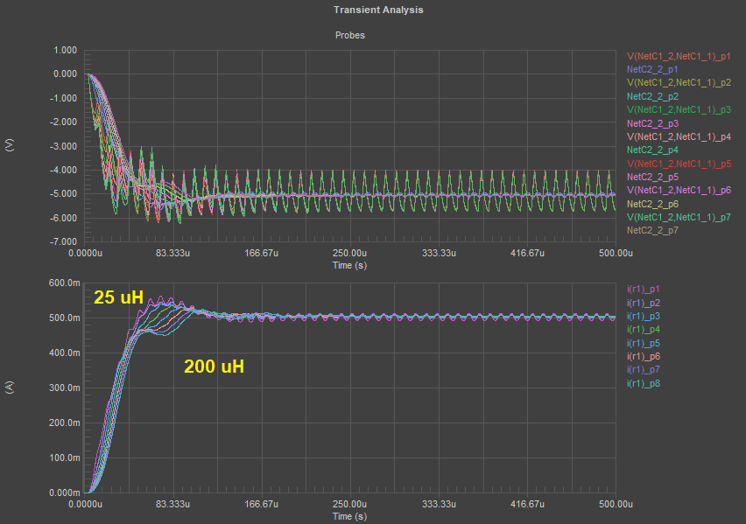This screenshot has height=524, width=746.
Task: Click the i(r1)_p5 legend entry
Action: point(643,343)
